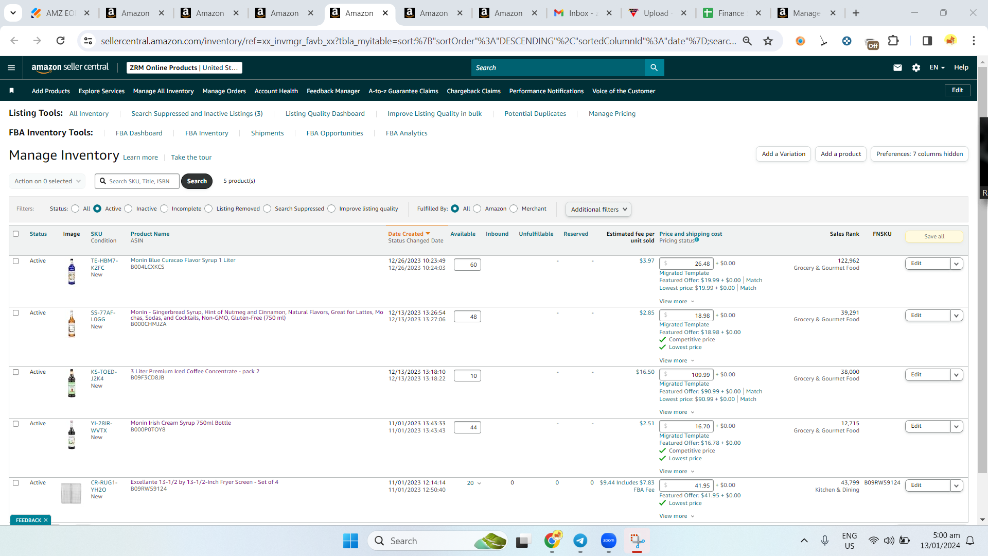Image resolution: width=988 pixels, height=556 pixels.
Task: Open the browser extensions puzzle icon
Action: tap(893, 41)
